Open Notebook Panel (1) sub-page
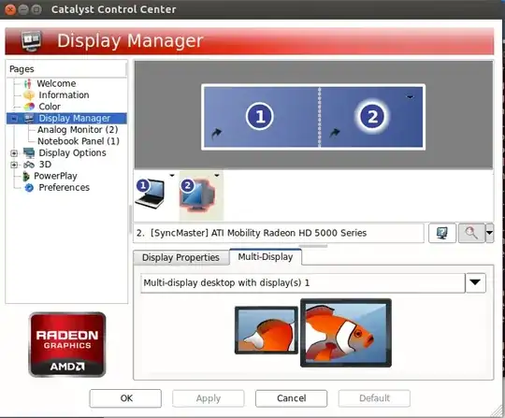This screenshot has width=505, height=418. pos(79,141)
